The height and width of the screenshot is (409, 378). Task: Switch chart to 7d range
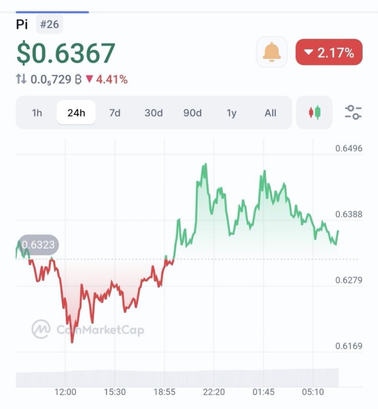point(115,113)
